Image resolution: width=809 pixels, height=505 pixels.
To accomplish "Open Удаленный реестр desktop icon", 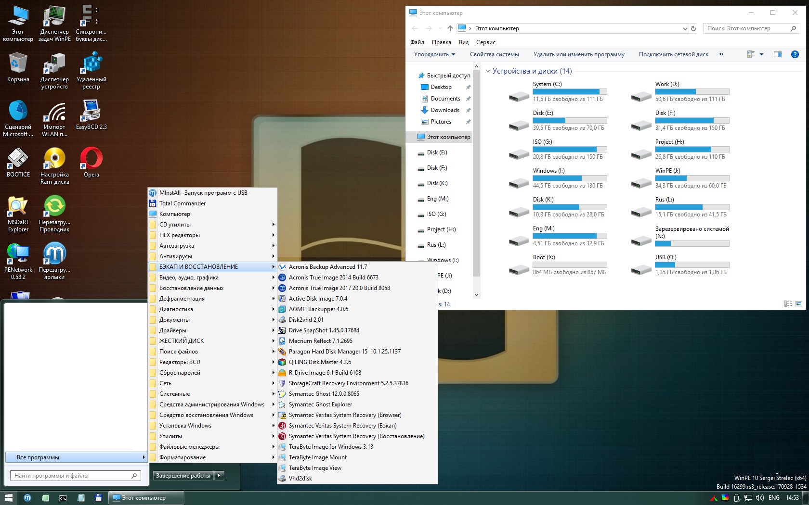I will tap(91, 71).
